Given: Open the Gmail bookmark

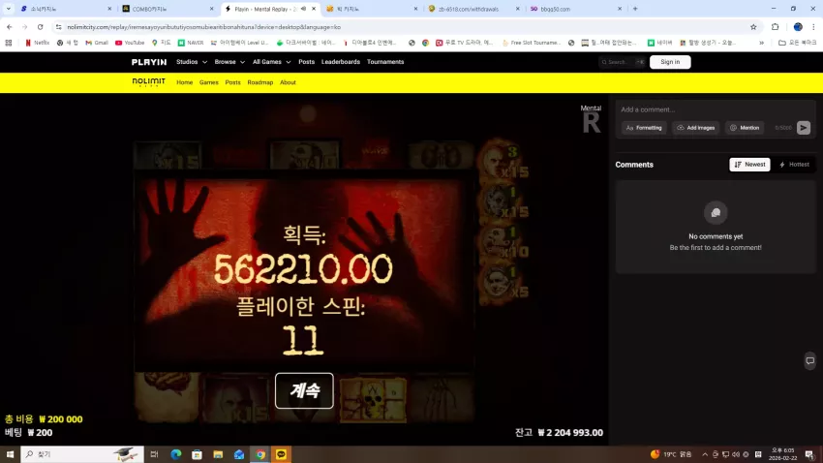Looking at the screenshot, I should click(97, 43).
